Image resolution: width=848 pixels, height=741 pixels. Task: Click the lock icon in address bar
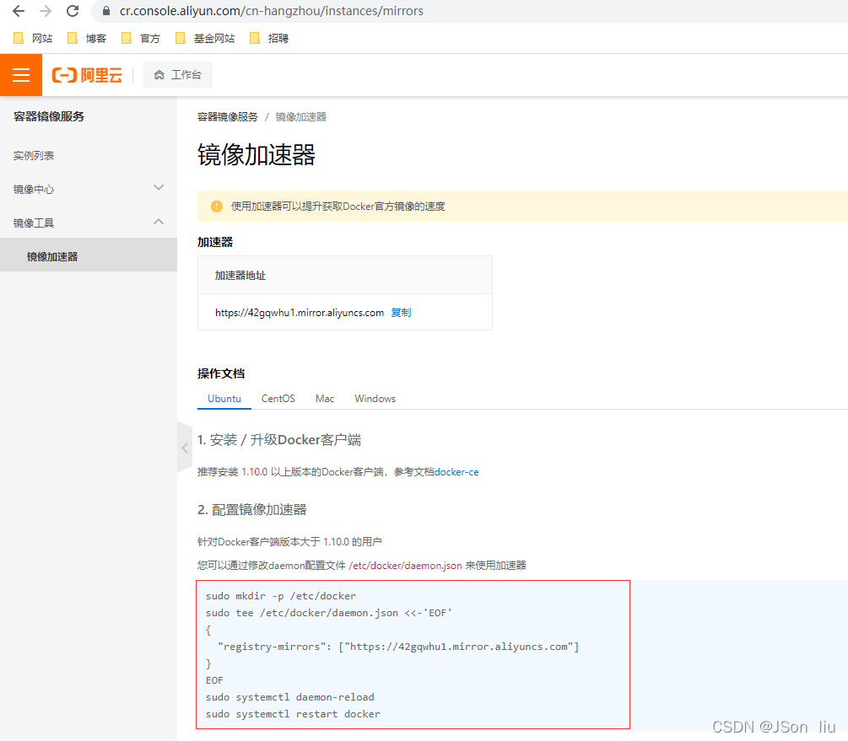(x=106, y=11)
